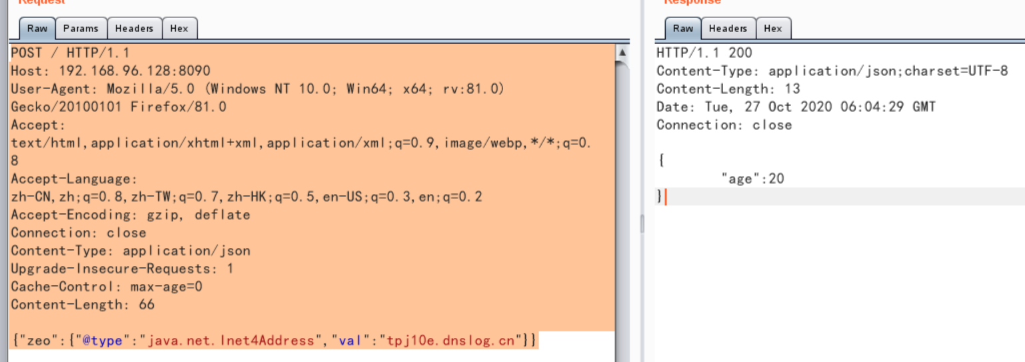Image resolution: width=1025 pixels, height=362 pixels.
Task: Click the request pane scroll-up arrow
Action: click(622, 53)
